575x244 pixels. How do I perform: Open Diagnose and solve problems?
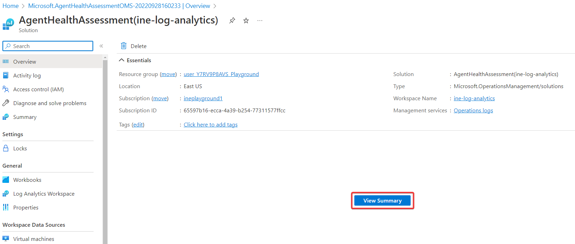(x=50, y=103)
